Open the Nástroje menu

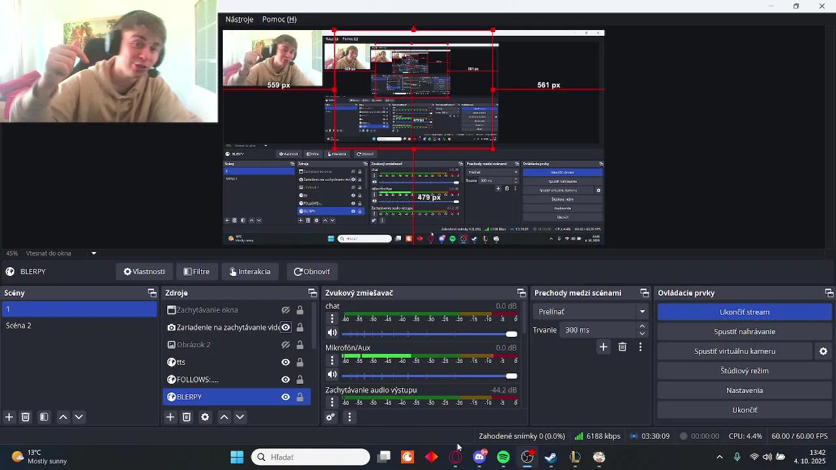[239, 20]
